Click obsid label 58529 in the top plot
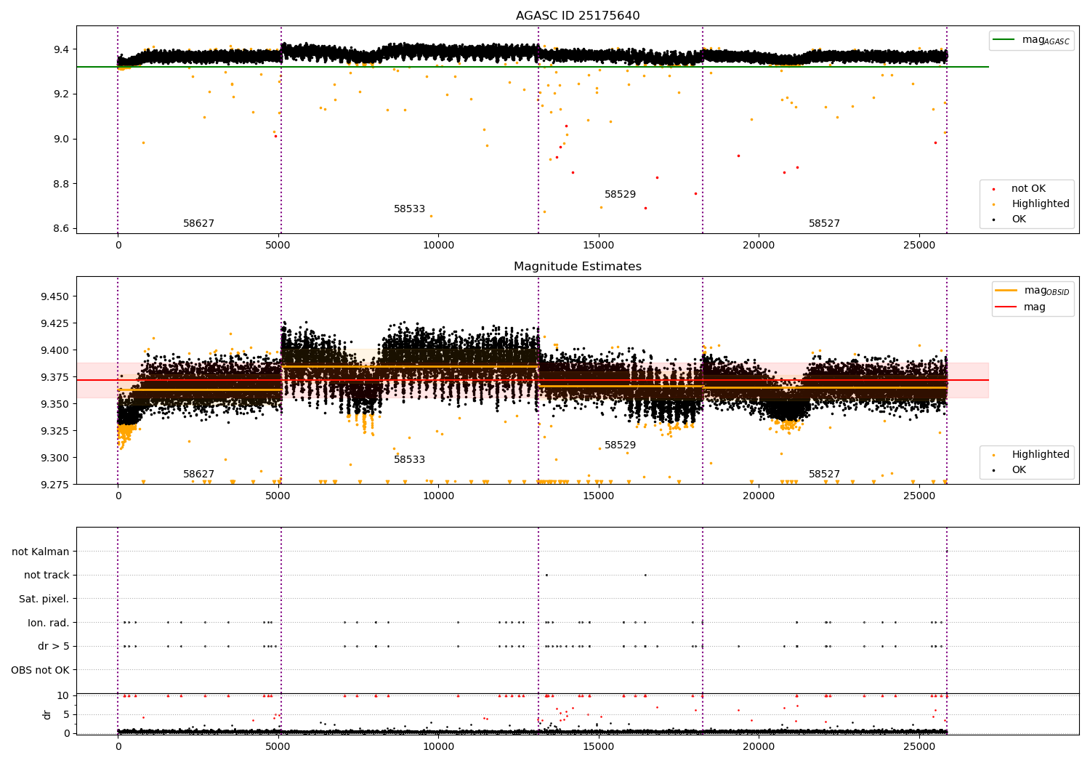This screenshot has height=763, width=1090. (x=620, y=195)
